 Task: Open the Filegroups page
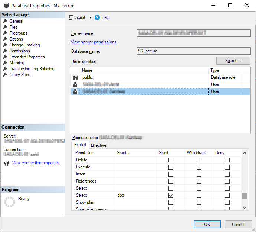[x=18, y=33]
